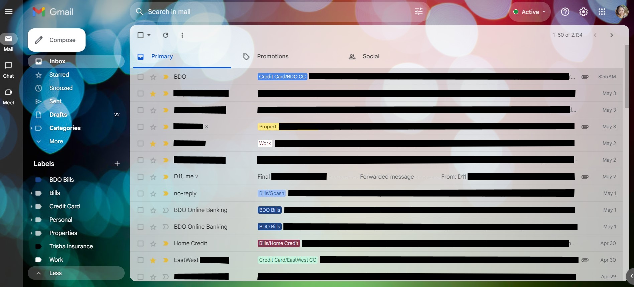Select the Home Credit email checkbox
Viewport: 634px width, 287px height.
(x=141, y=244)
